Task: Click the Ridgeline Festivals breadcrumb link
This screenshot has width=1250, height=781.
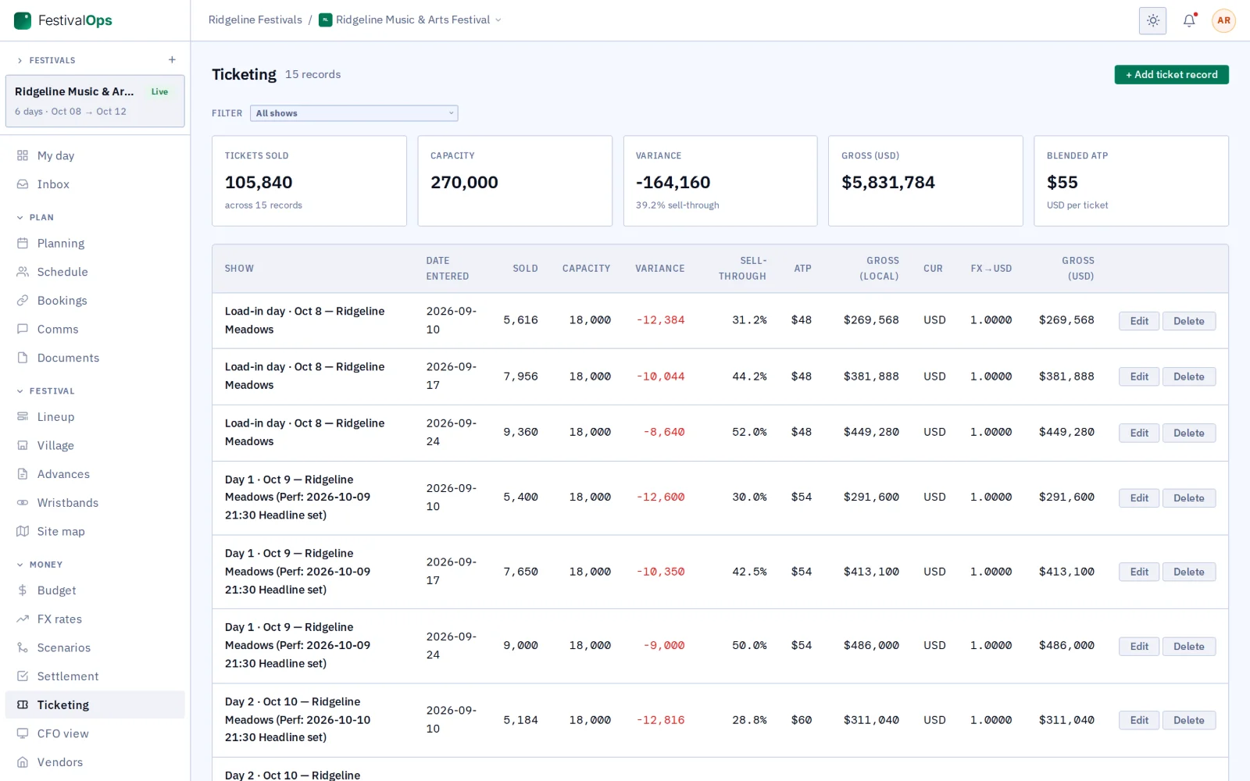Action: click(x=255, y=20)
